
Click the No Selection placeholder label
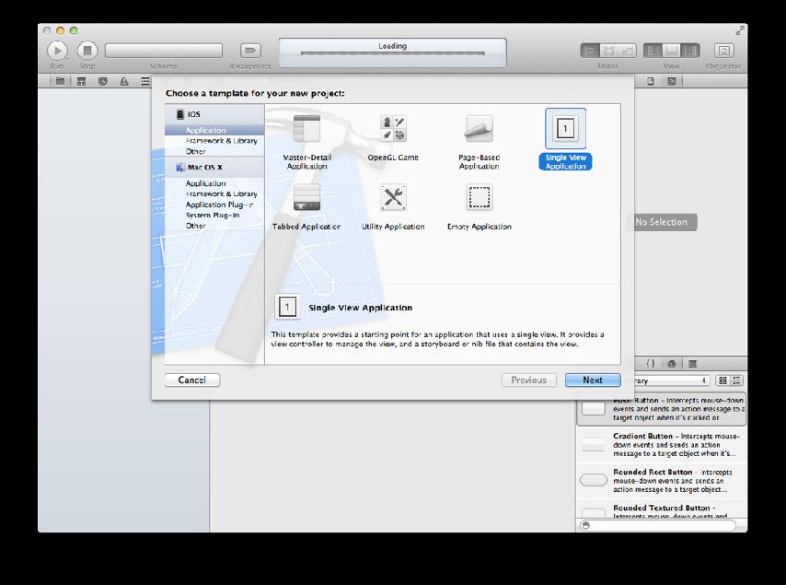click(661, 222)
